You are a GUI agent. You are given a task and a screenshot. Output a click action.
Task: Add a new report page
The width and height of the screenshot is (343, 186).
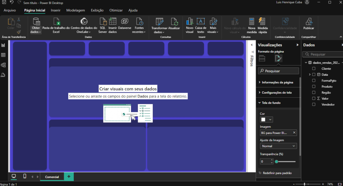tap(69, 177)
